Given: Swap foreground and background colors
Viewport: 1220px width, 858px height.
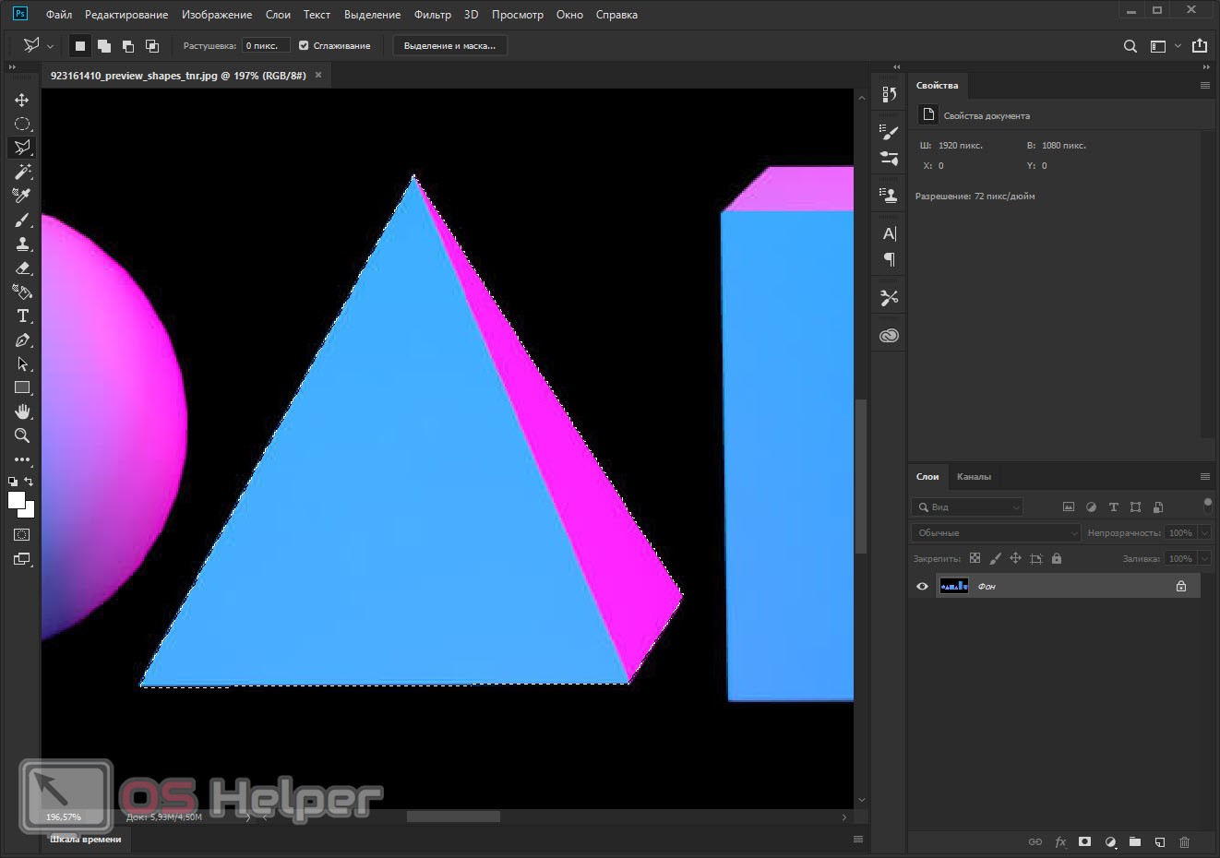Looking at the screenshot, I should pos(30,482).
